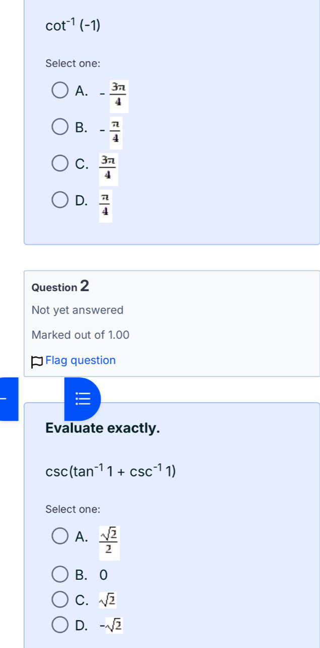Click the Evaluate exactly question prompt

click(x=103, y=428)
